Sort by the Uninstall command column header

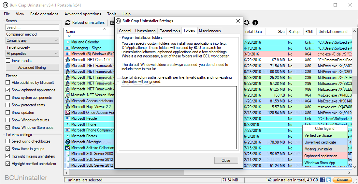333,32
